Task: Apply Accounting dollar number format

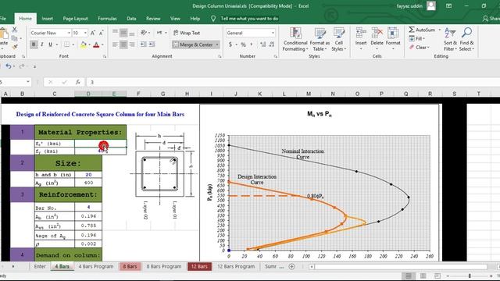Action: coord(230,44)
